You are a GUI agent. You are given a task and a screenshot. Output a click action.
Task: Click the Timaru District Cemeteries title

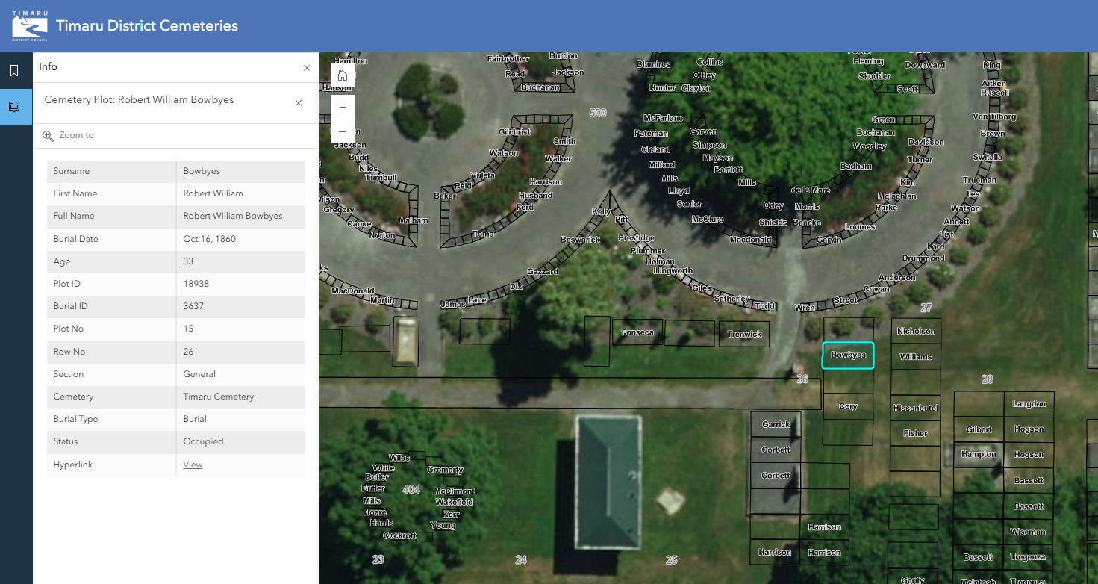click(147, 26)
